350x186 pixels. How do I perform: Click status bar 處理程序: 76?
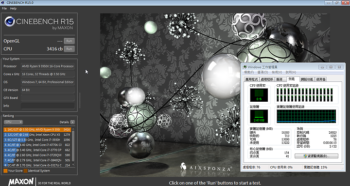tap(251, 167)
